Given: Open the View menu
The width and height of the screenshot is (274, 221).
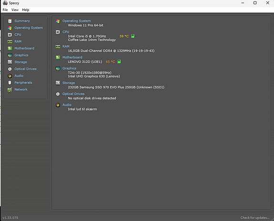Looking at the screenshot, I should (15, 10).
